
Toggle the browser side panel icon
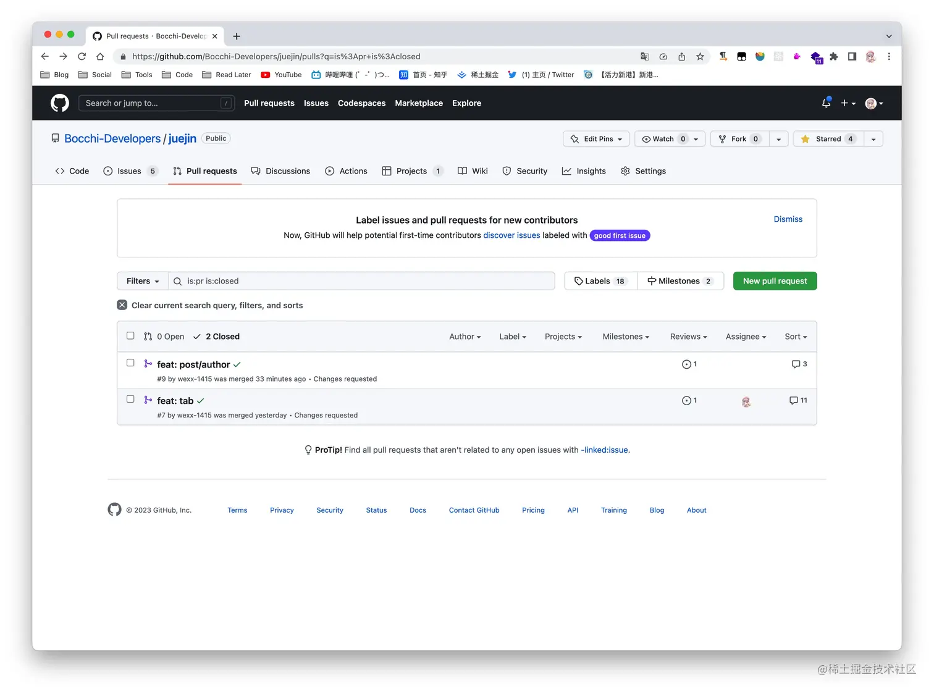[852, 56]
